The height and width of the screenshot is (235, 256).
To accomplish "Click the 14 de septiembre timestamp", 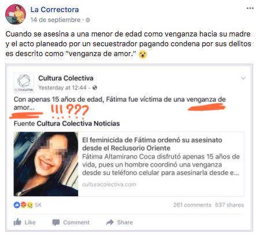I will (x=55, y=20).
